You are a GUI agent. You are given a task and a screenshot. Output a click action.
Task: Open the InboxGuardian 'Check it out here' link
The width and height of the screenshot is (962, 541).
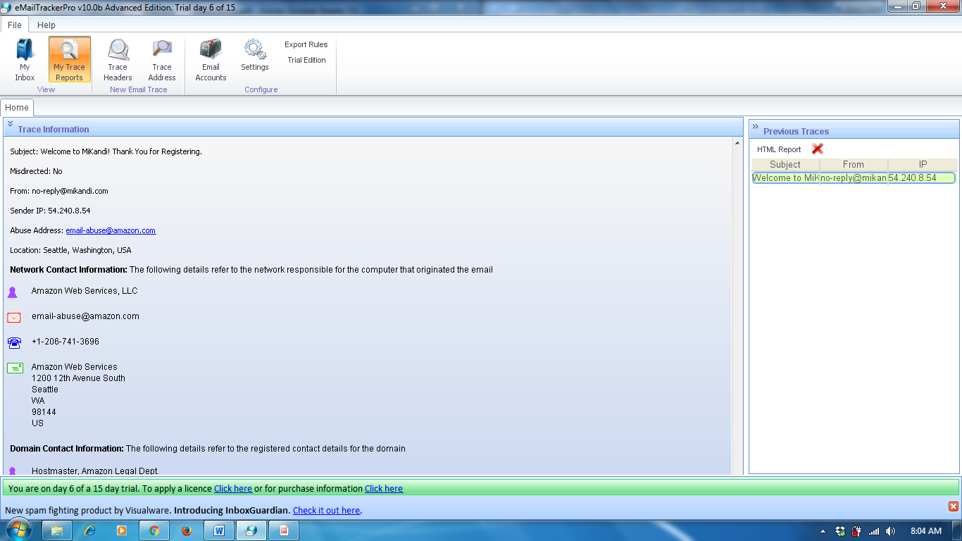326,510
